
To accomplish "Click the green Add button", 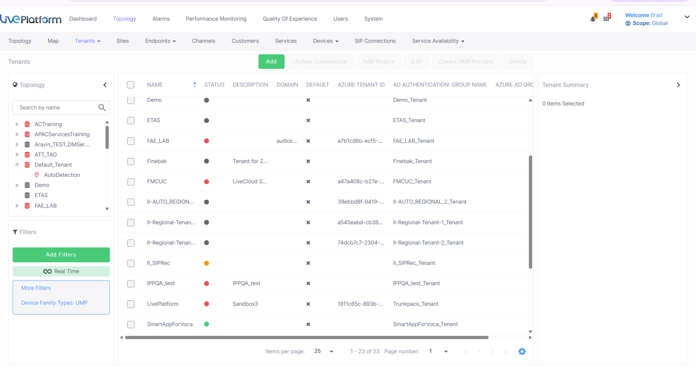I will [271, 62].
